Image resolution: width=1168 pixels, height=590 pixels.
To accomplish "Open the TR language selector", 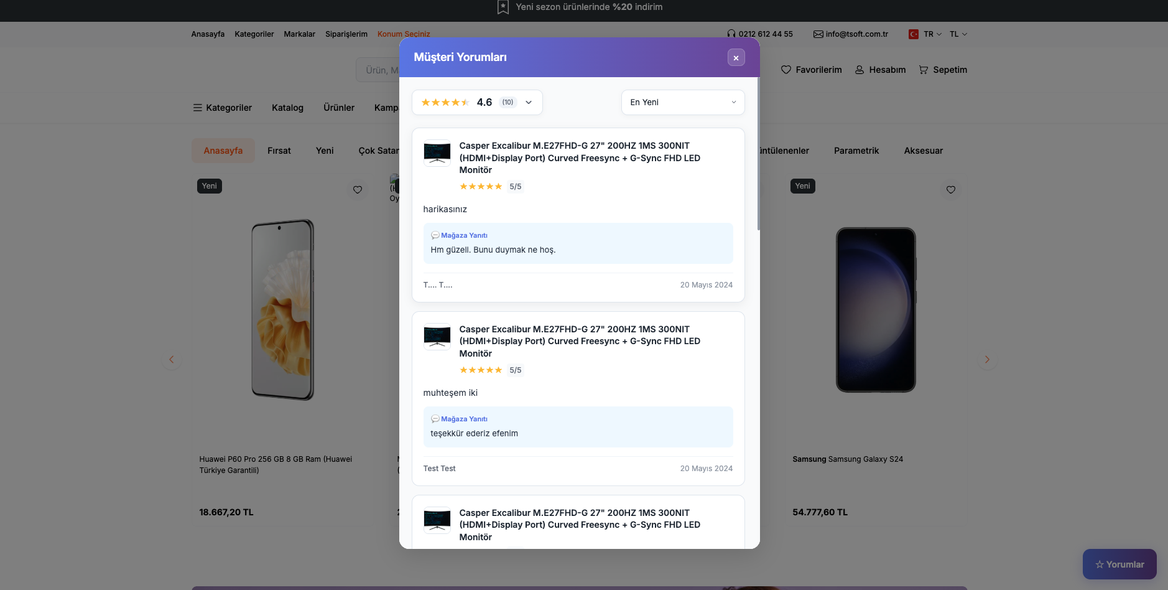I will coord(932,34).
